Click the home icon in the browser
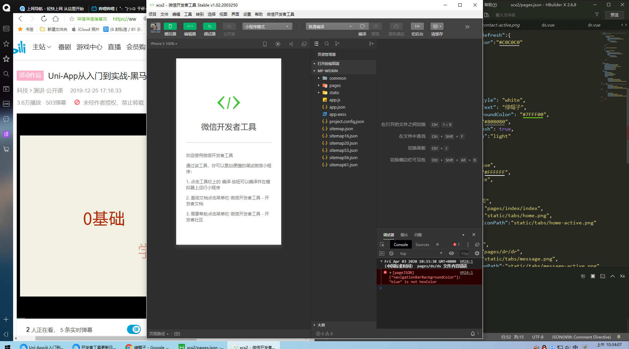 [56, 19]
